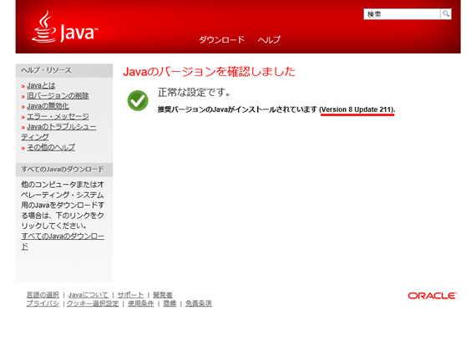Open Javaのトラブルシューティング link

click(x=59, y=132)
